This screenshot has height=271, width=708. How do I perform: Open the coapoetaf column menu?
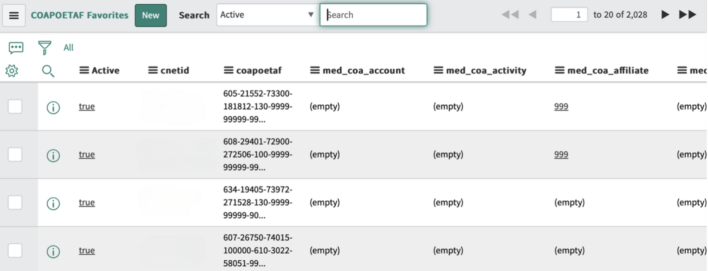tap(228, 70)
